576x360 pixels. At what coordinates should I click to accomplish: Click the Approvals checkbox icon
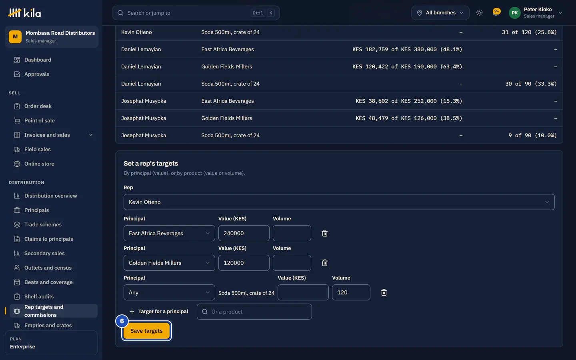pyautogui.click(x=17, y=74)
